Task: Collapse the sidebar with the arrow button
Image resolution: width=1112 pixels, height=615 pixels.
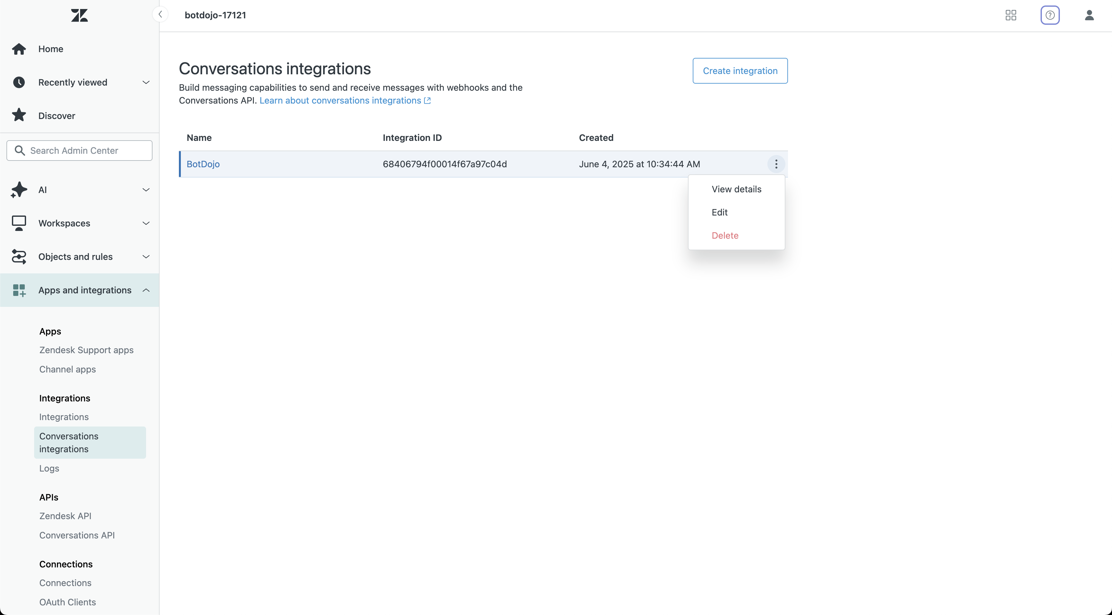Action: [x=160, y=15]
